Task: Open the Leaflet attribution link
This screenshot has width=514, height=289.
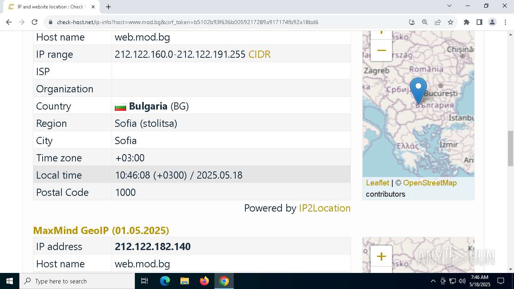Action: pos(377,183)
